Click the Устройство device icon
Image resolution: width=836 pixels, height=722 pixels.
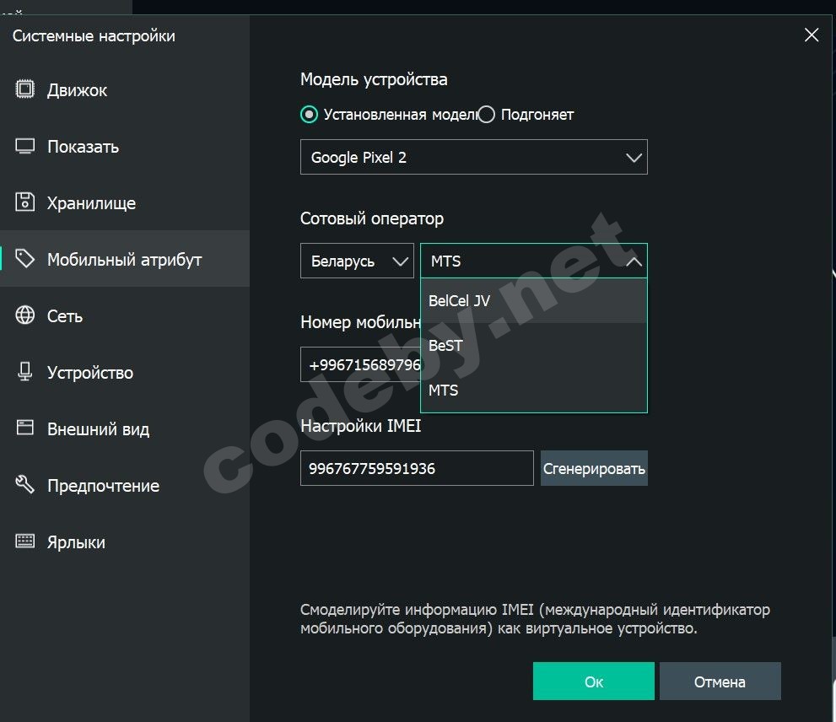coord(24,372)
